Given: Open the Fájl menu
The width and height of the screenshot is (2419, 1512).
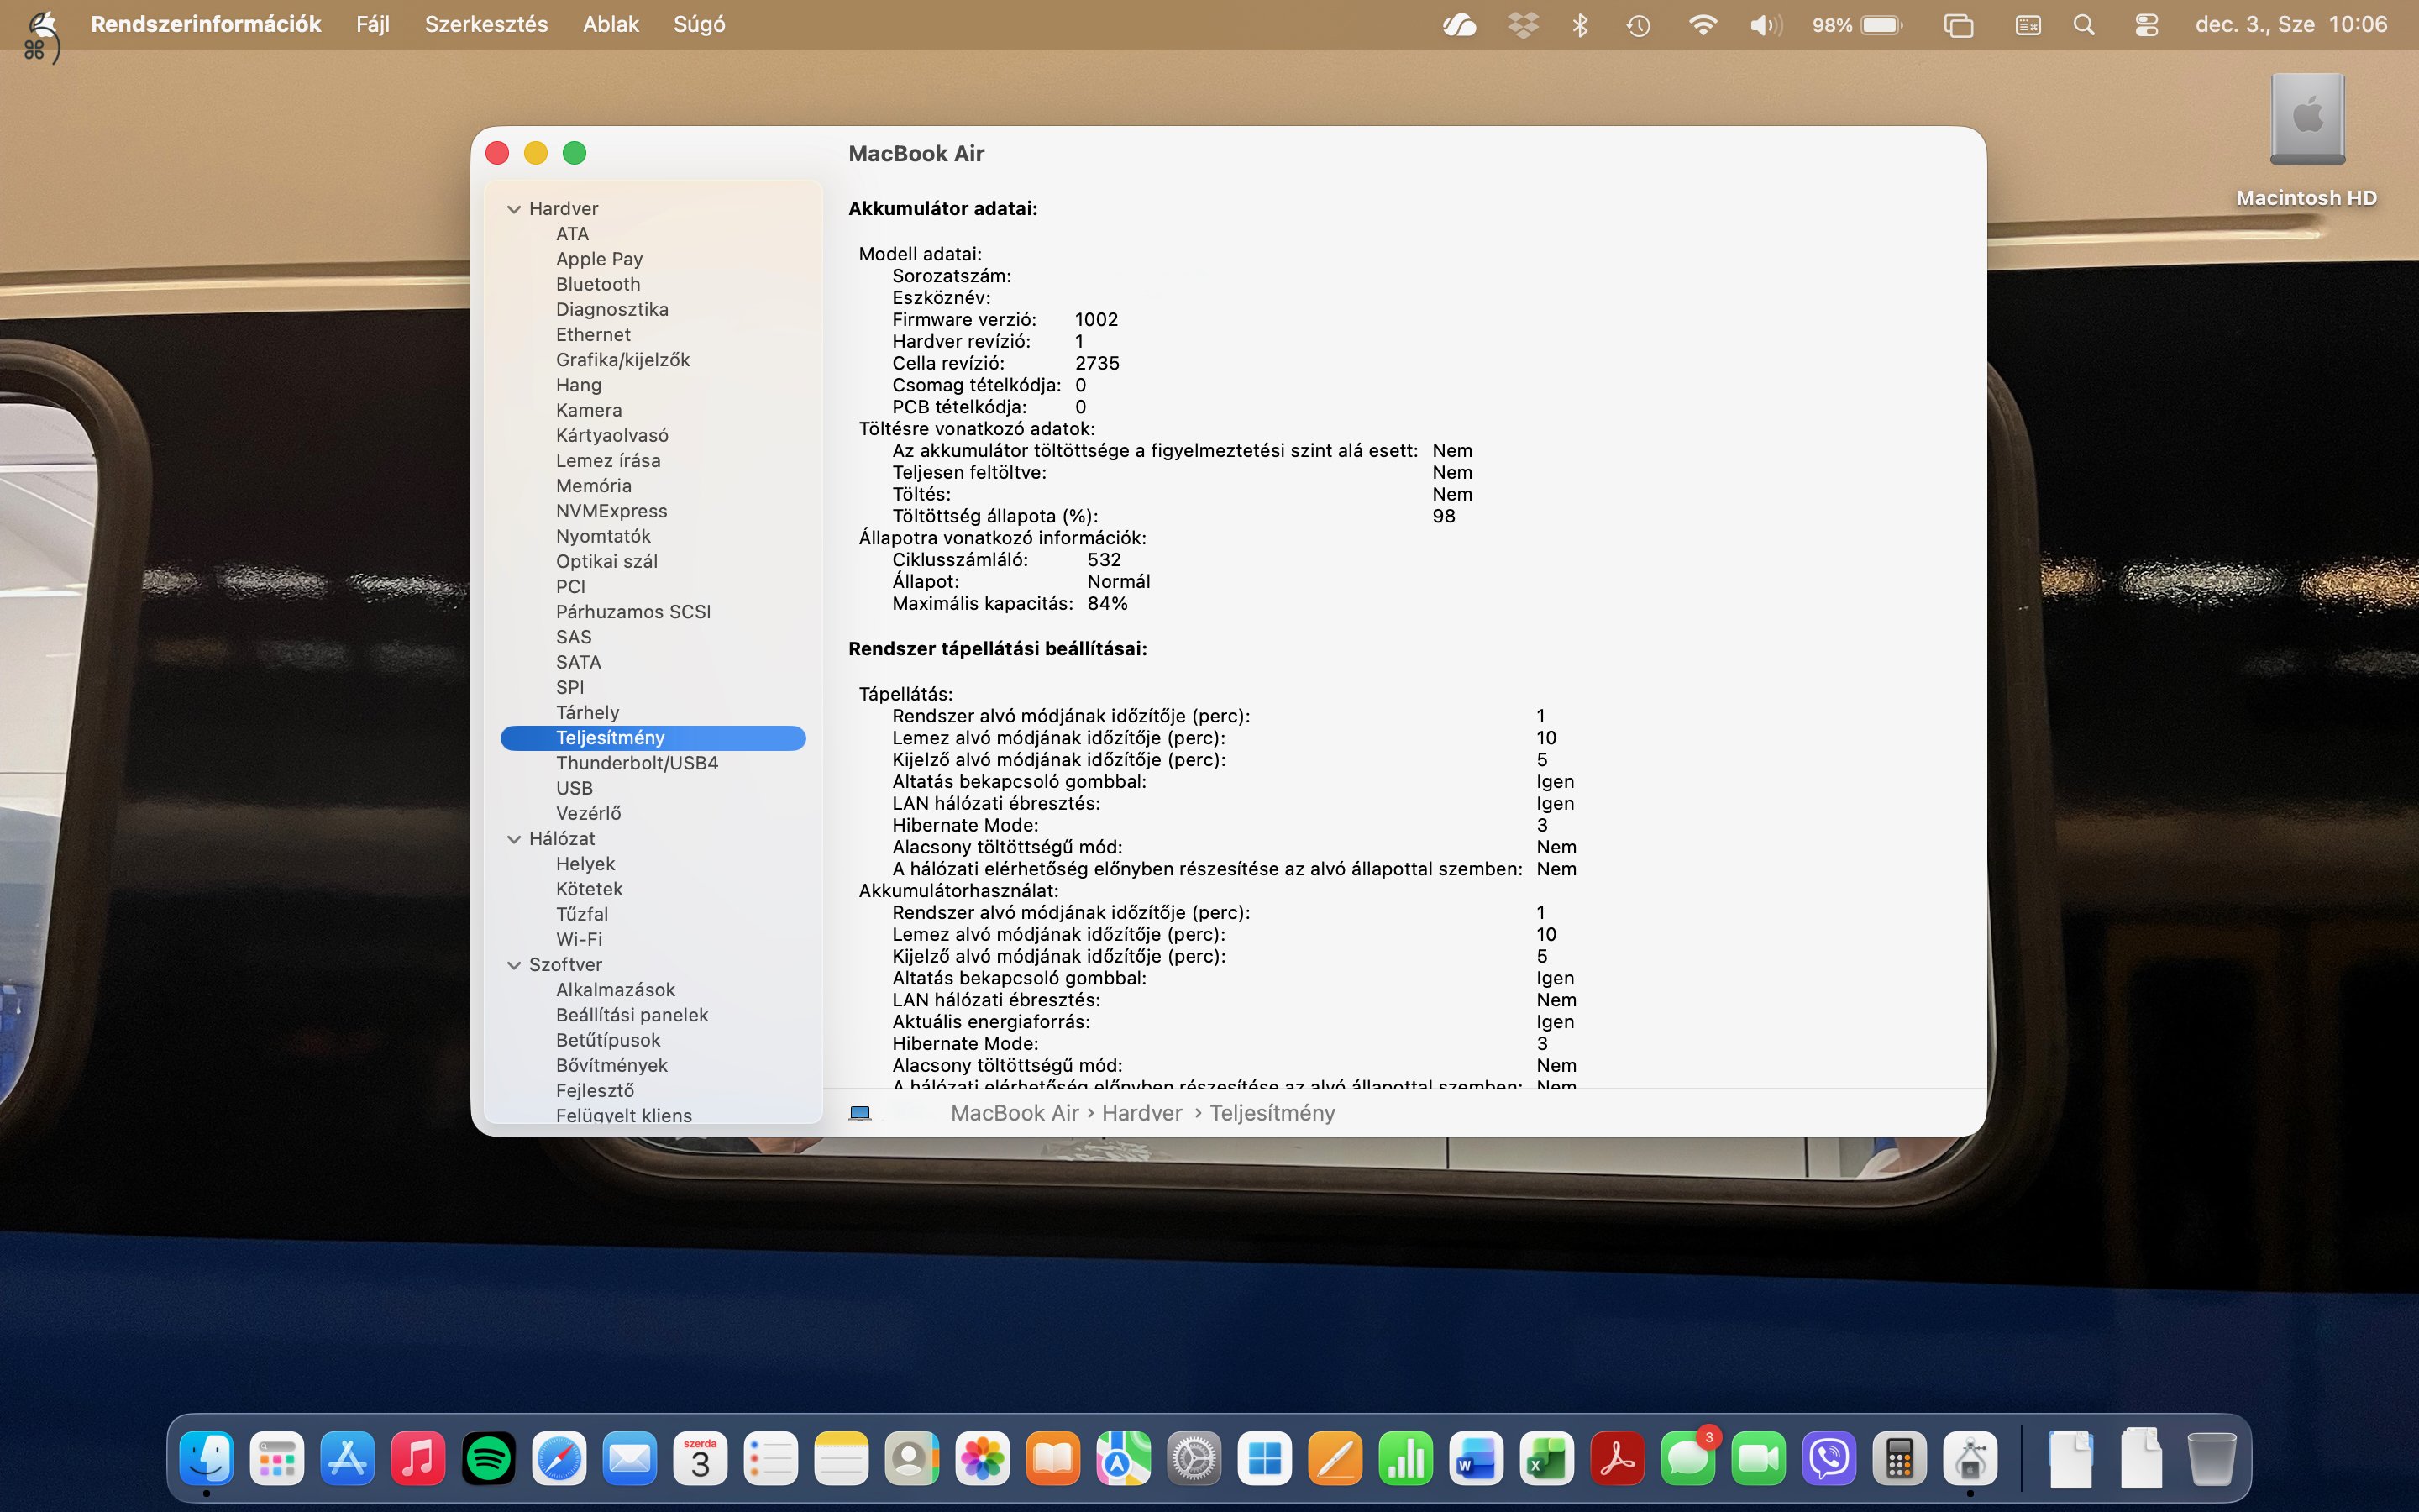Looking at the screenshot, I should (372, 24).
